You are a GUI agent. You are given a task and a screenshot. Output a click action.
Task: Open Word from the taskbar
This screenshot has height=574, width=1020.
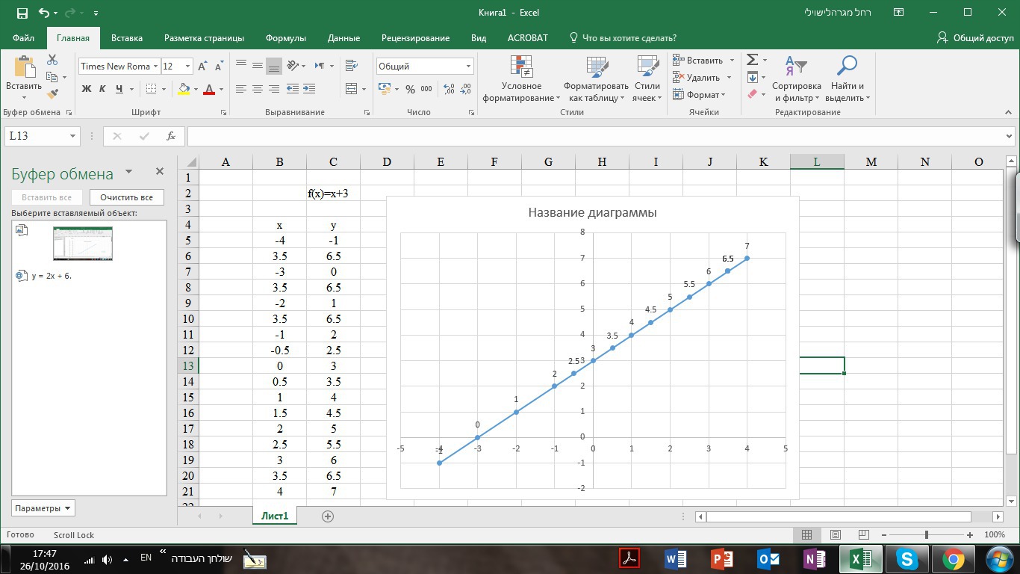click(675, 559)
